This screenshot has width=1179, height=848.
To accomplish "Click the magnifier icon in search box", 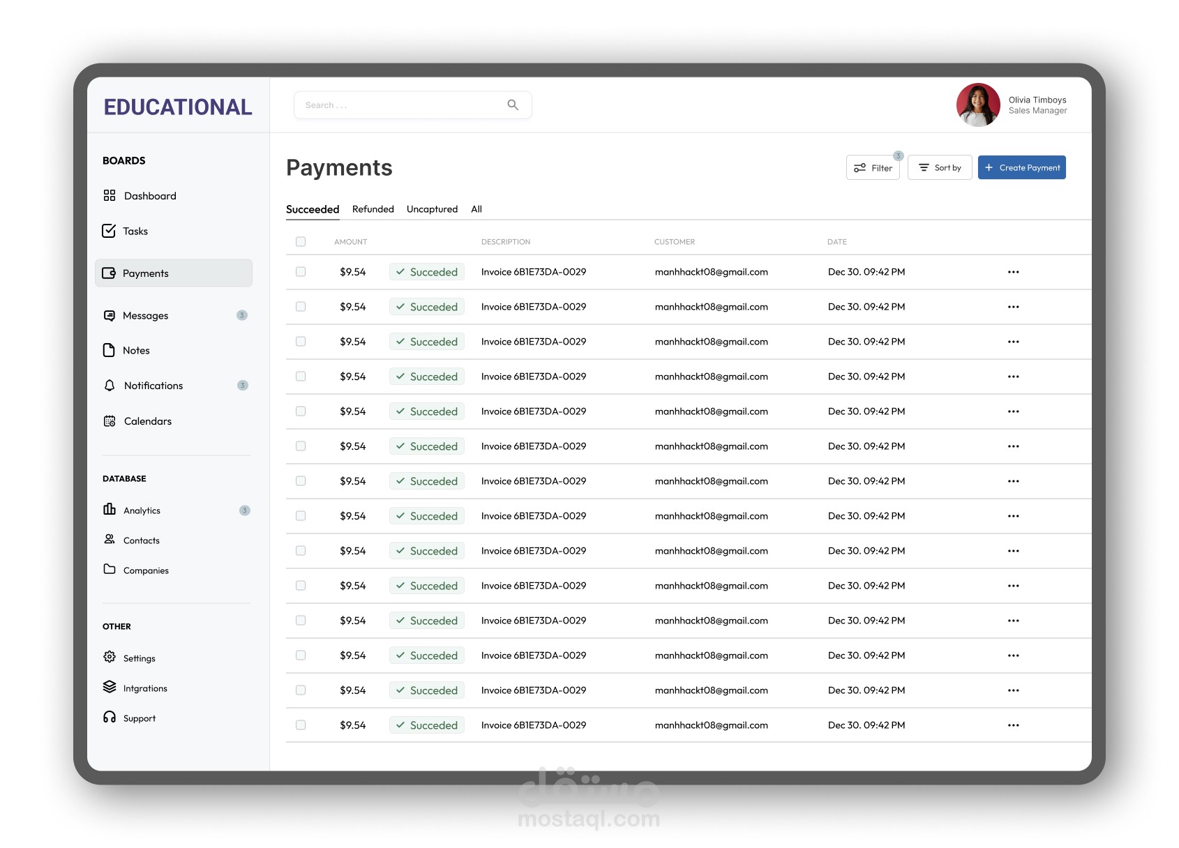I will [513, 105].
